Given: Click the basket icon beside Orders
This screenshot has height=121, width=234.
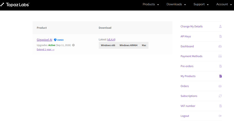Looking at the screenshot, I should 220,86.
